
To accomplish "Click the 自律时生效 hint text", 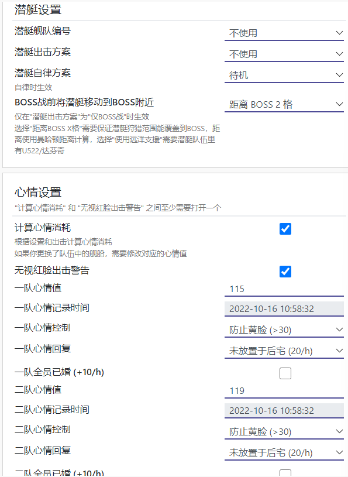I will 33,87.
